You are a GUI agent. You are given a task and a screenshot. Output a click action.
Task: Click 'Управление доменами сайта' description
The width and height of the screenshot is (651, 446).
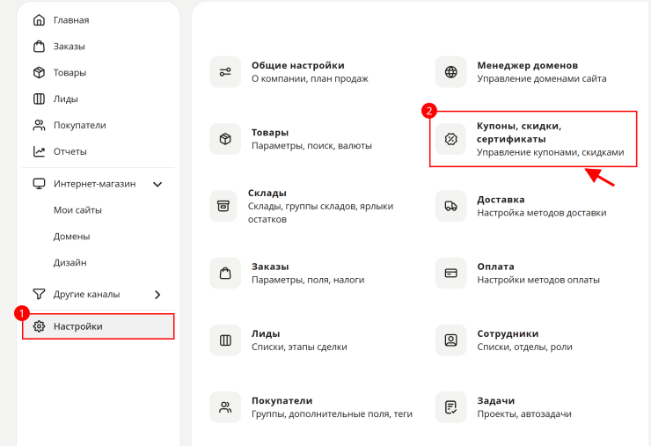click(542, 78)
